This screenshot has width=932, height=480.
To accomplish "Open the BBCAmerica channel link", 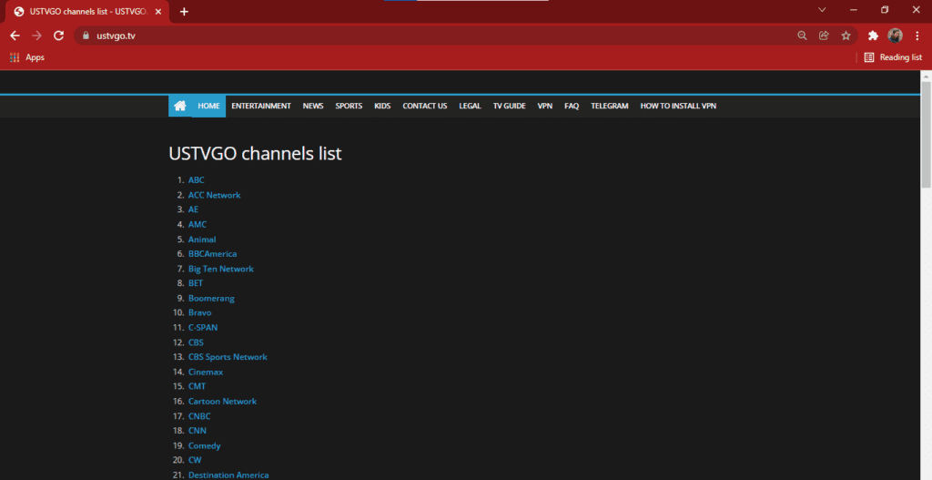I will point(212,253).
